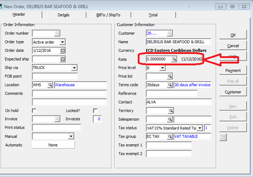The image size is (253, 177).
Task: Click the Payment button
Action: (233, 71)
